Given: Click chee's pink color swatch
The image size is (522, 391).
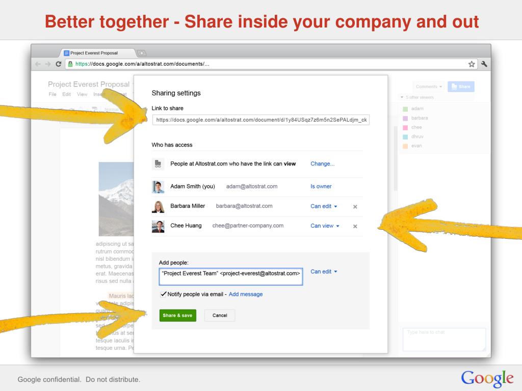Looking at the screenshot, I should point(405,127).
